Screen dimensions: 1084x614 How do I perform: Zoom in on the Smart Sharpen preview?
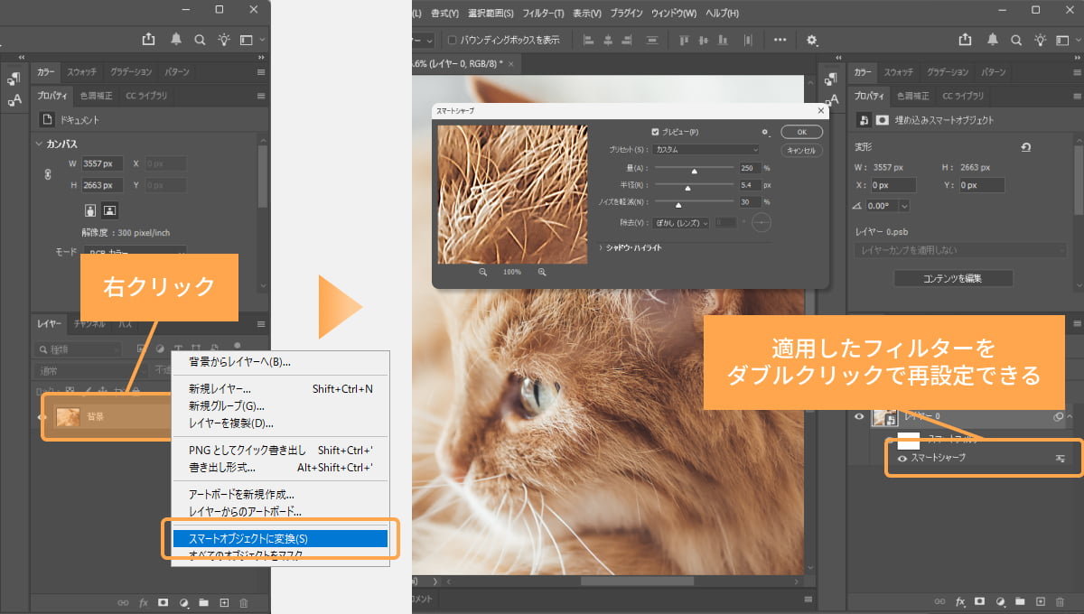(x=542, y=272)
